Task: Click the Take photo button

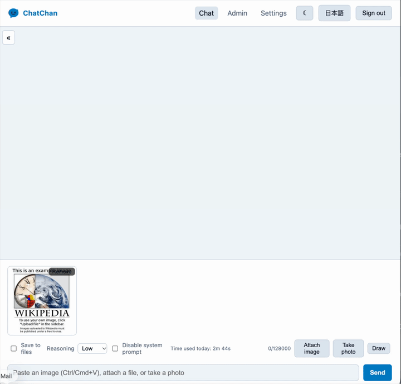Action: 348,348
